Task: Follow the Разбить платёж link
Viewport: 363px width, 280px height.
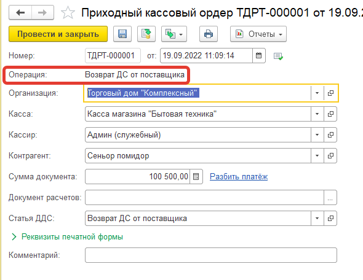Action: click(239, 176)
